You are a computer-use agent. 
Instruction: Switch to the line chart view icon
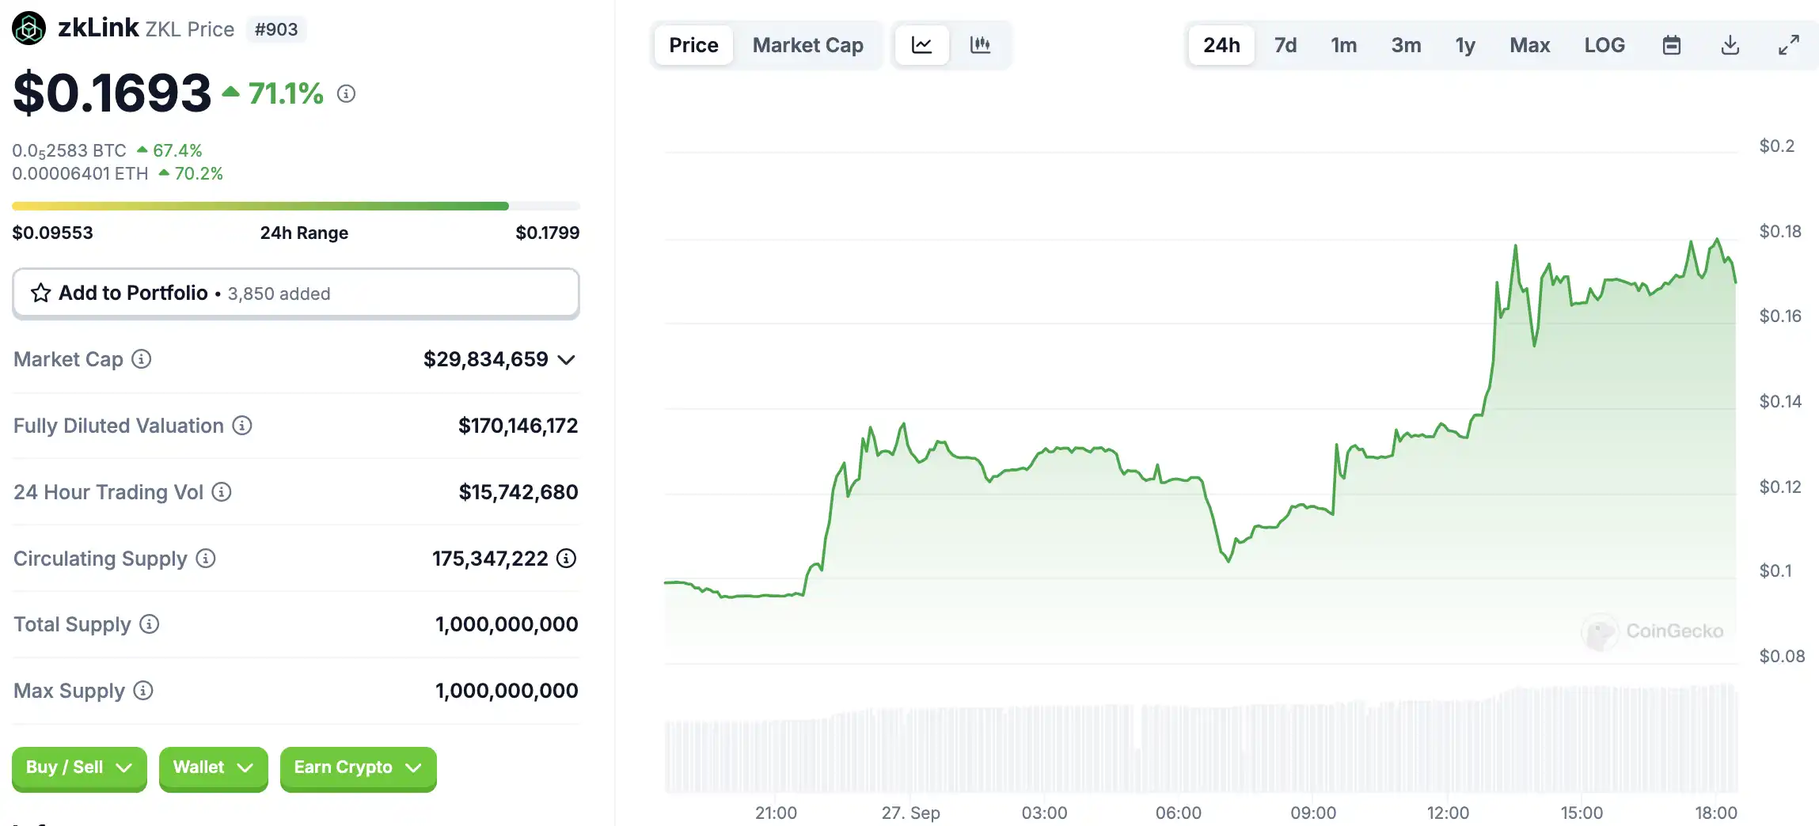[x=921, y=45]
